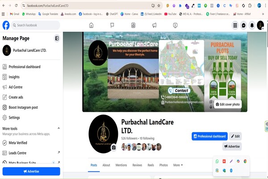This screenshot has height=179, width=268.
Task: Open the Messenger chat icon
Action: 243,26
